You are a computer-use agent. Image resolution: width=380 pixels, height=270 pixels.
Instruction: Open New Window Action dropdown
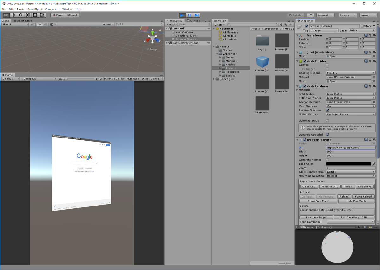(351, 176)
